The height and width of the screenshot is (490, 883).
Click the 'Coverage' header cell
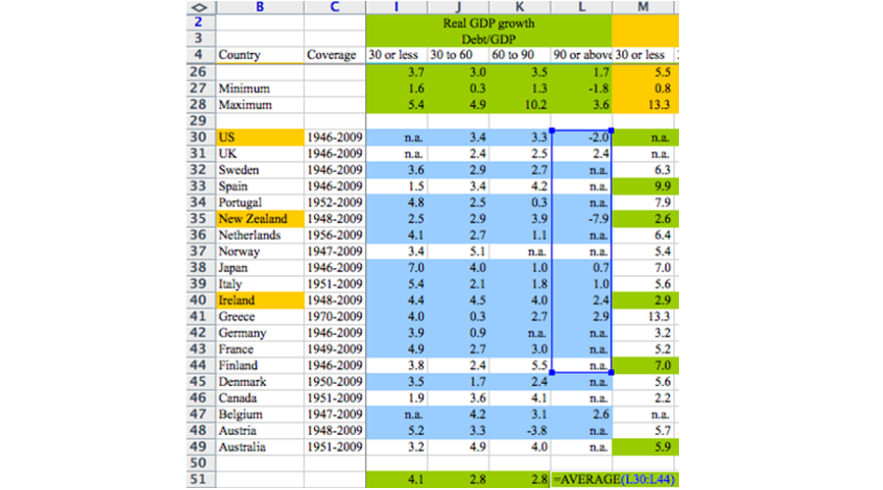335,55
